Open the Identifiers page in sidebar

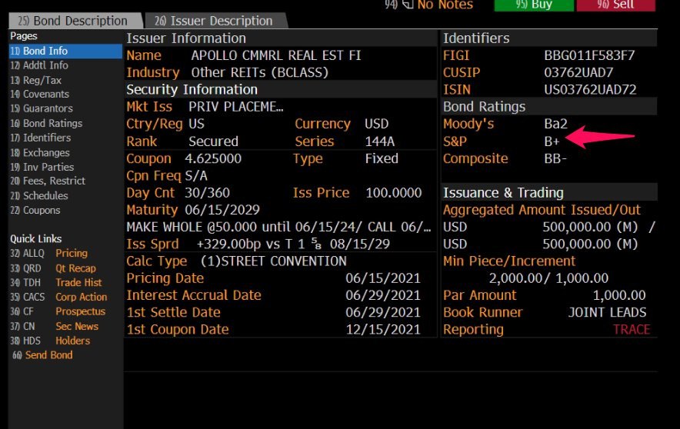pyautogui.click(x=40, y=138)
